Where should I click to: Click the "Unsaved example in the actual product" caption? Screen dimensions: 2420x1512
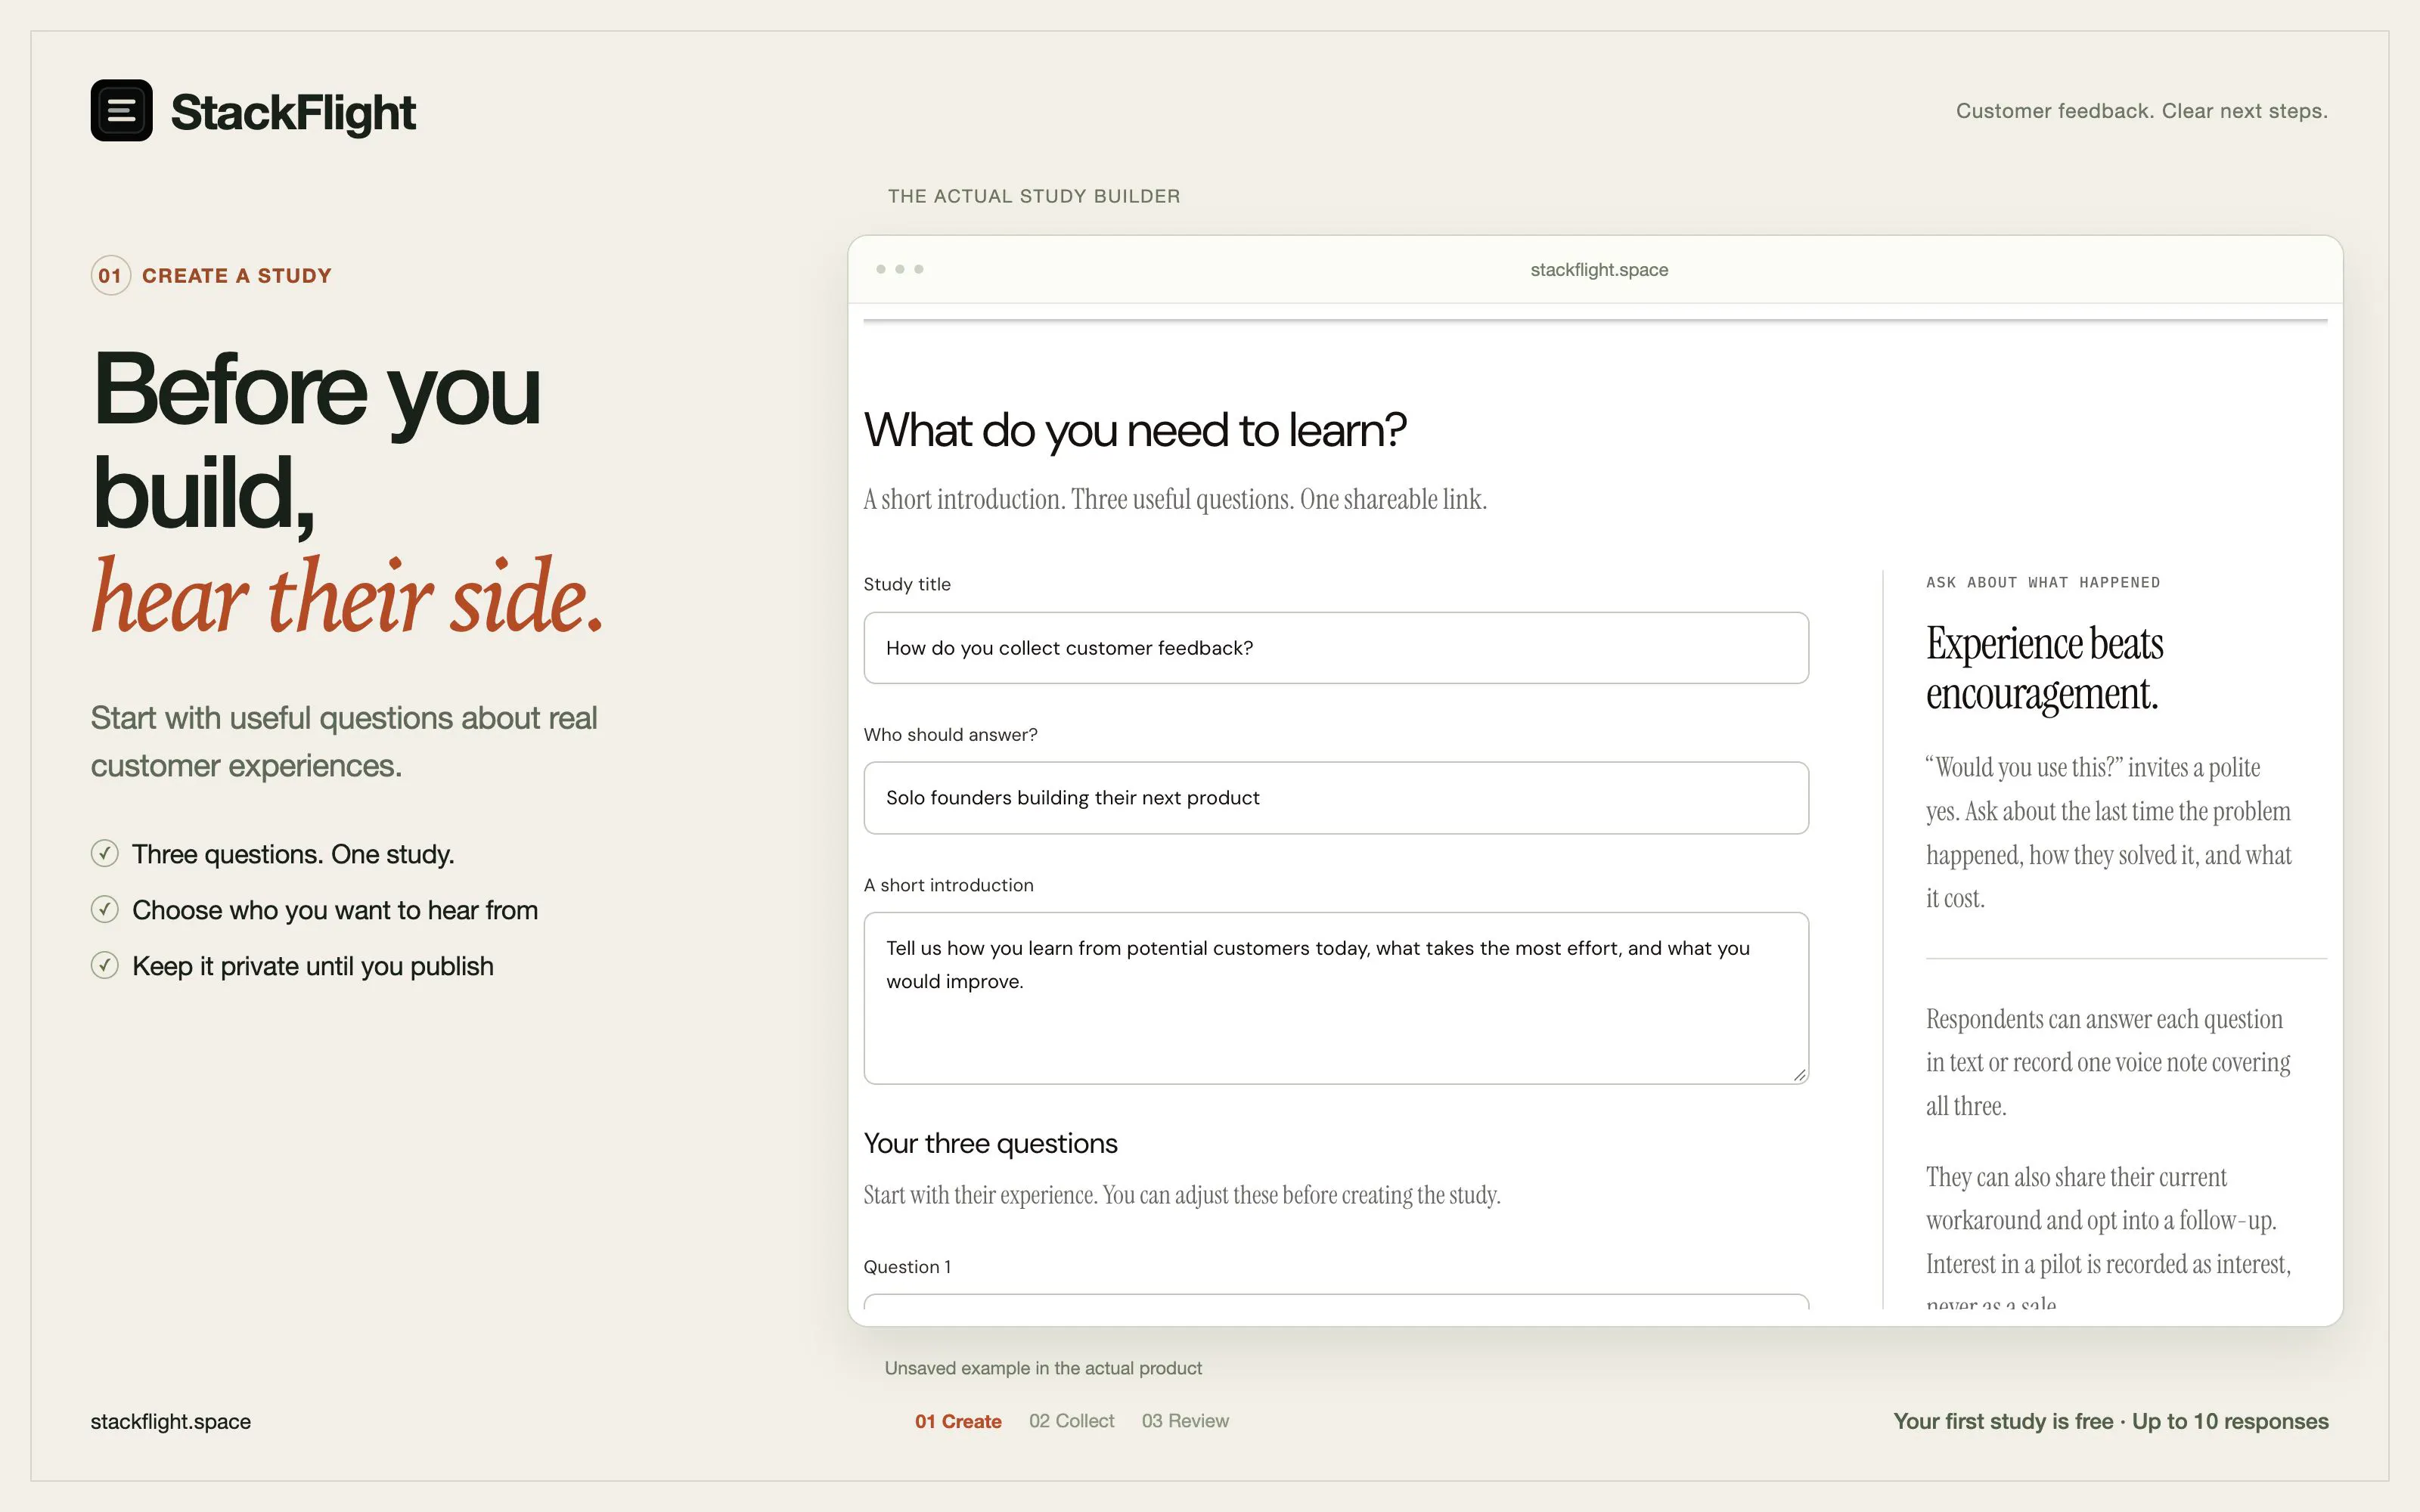[1043, 1368]
